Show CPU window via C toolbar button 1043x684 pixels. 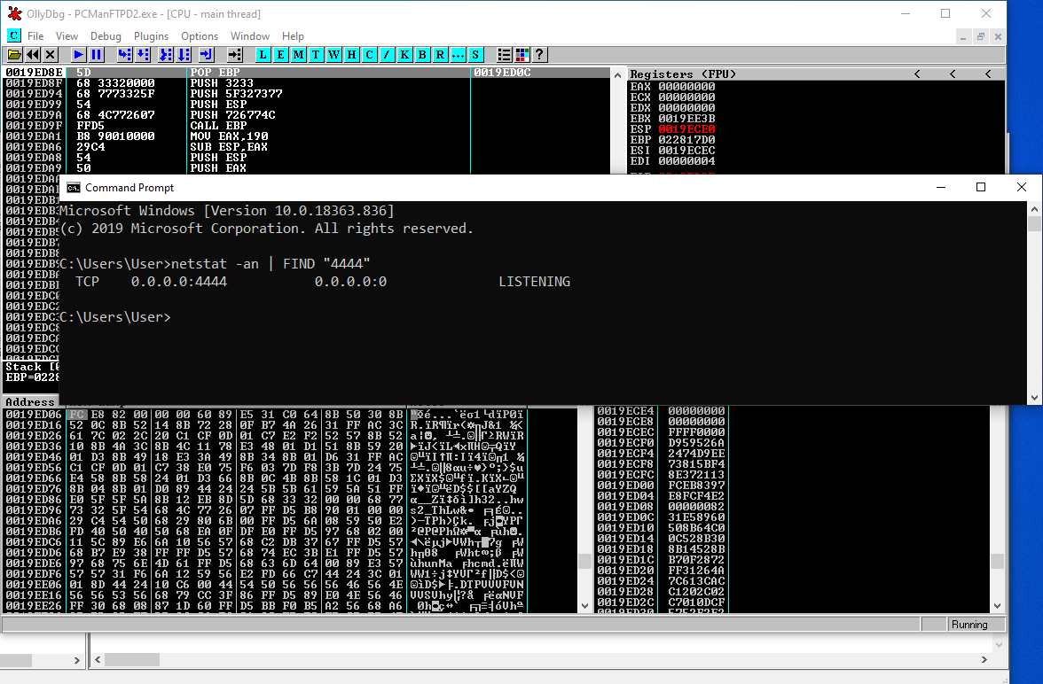pos(370,55)
